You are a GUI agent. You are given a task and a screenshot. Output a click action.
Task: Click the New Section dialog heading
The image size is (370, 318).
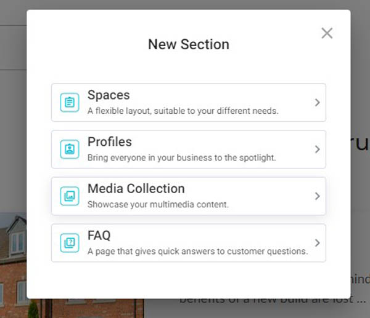[188, 45]
